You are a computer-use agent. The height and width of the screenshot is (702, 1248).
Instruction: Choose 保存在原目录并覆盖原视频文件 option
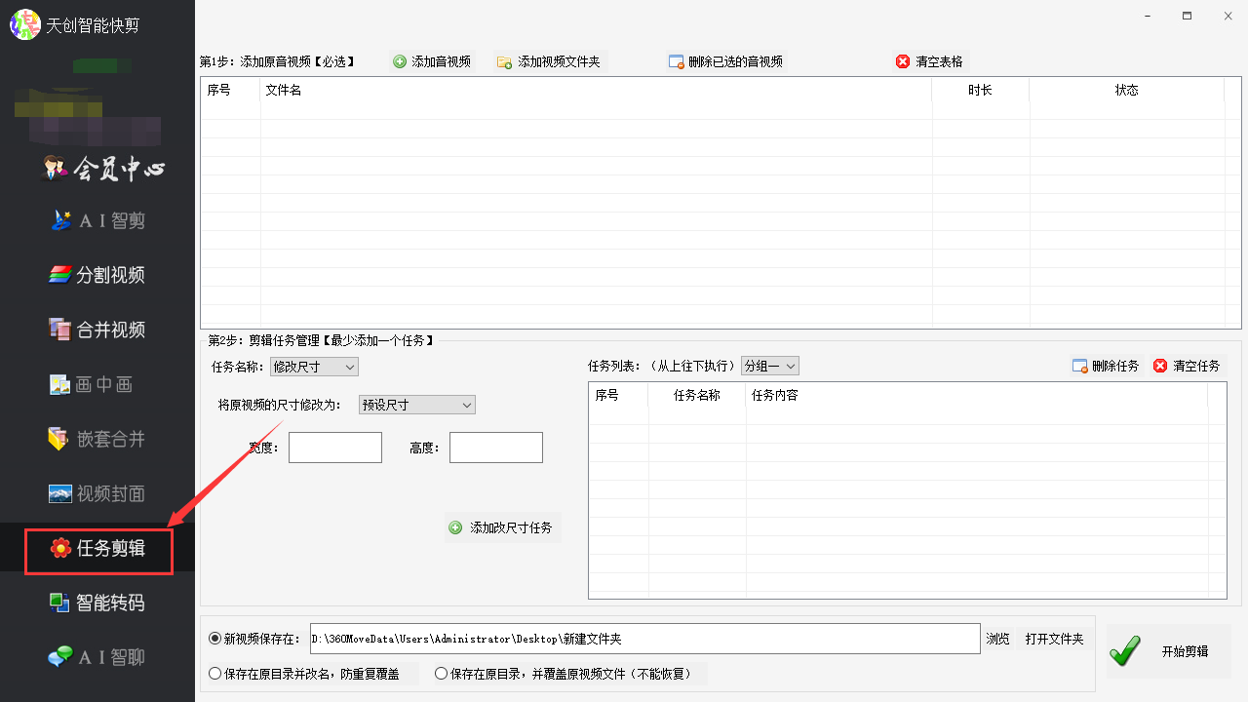[441, 673]
